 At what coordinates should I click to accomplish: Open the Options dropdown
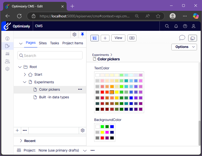184,47
